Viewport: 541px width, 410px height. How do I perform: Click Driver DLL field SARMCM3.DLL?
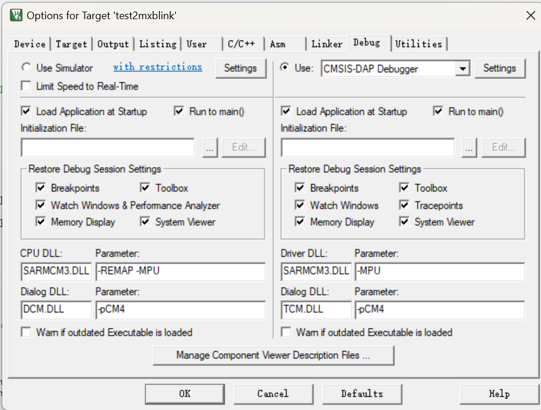pyautogui.click(x=317, y=271)
